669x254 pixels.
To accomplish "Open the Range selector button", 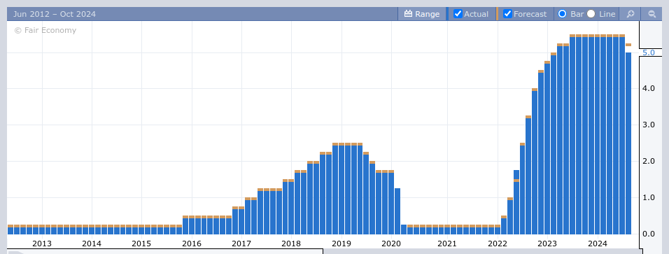I will (421, 14).
